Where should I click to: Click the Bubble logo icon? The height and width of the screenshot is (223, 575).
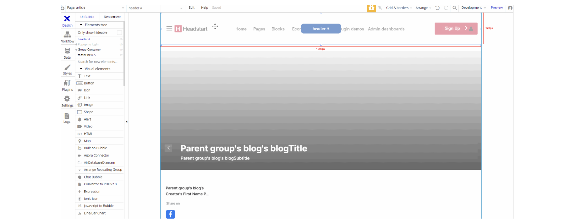(63, 8)
